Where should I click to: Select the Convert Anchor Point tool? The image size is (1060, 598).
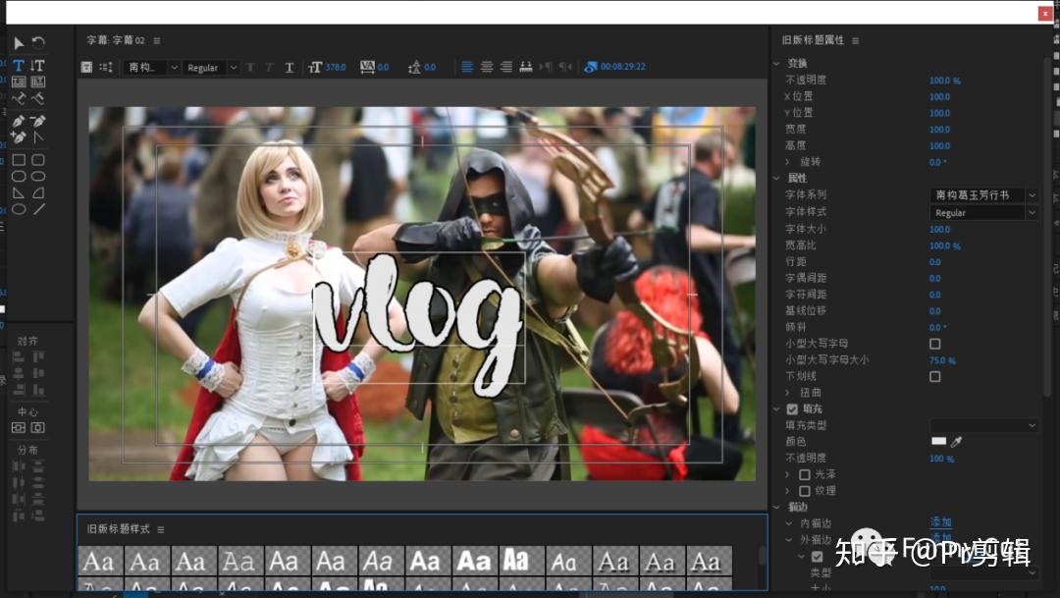38,137
